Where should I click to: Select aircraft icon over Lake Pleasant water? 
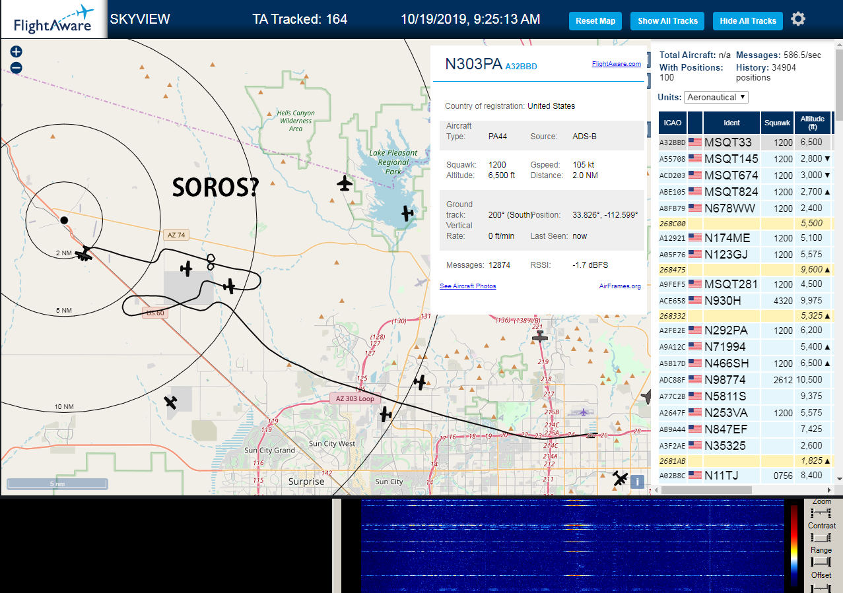pyautogui.click(x=407, y=212)
